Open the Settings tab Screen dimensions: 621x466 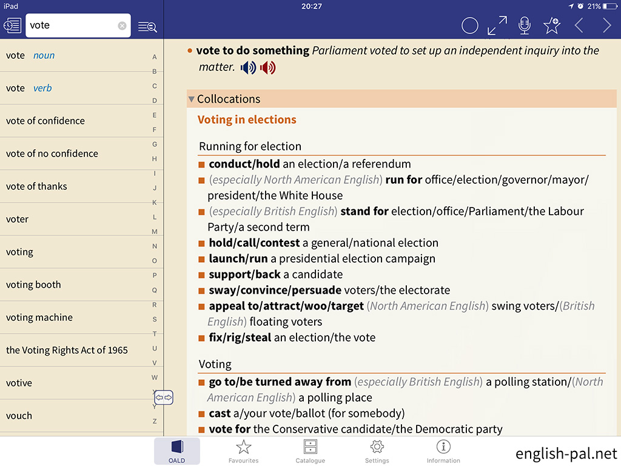pyautogui.click(x=377, y=451)
